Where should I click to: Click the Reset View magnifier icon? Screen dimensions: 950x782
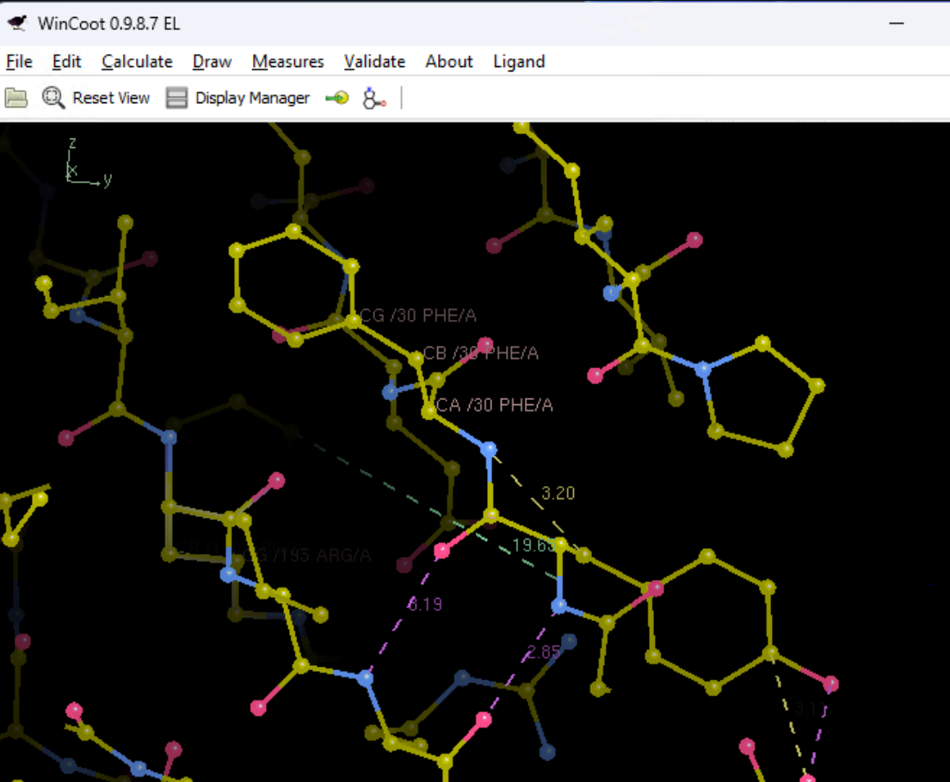coord(52,97)
